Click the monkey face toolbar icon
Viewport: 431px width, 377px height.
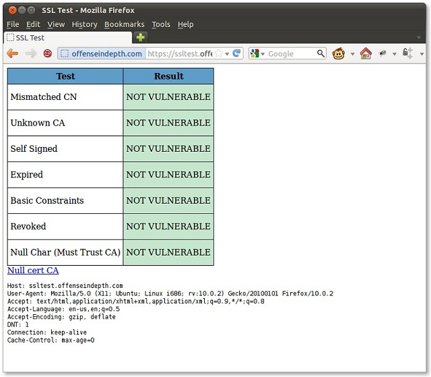[339, 53]
